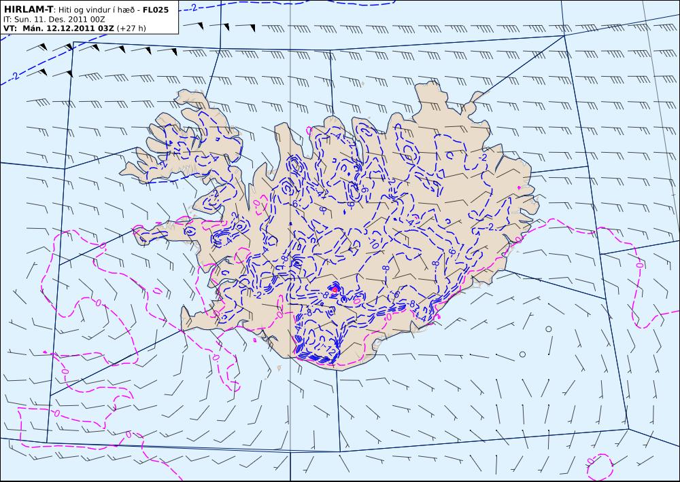Click the initial time line 'IT: Sun. 11. Des. 2011 00Z'
The height and width of the screenshot is (482, 680).
[x=54, y=20]
